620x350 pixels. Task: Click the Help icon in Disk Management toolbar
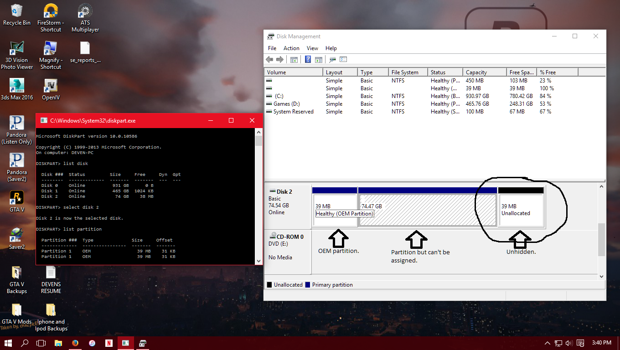308,60
